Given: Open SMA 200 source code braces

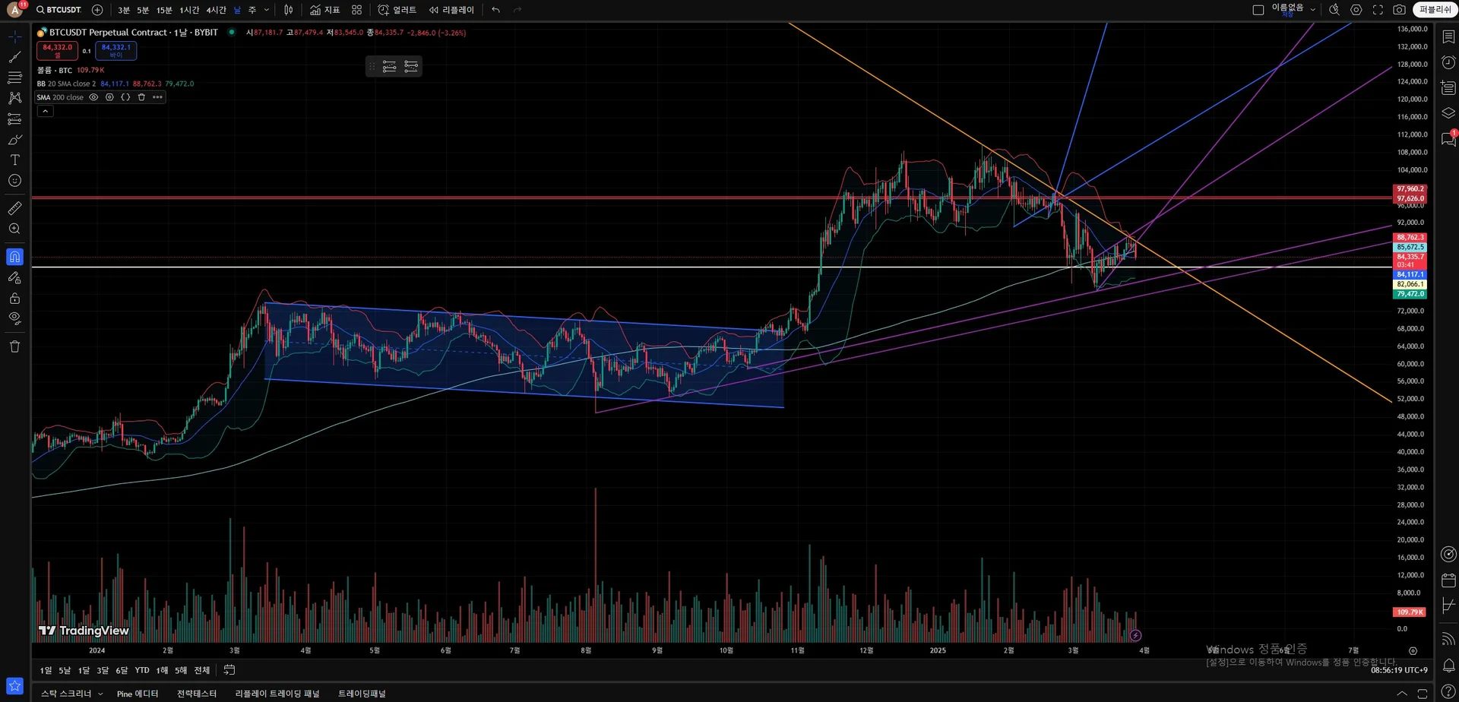Looking at the screenshot, I should 125,97.
